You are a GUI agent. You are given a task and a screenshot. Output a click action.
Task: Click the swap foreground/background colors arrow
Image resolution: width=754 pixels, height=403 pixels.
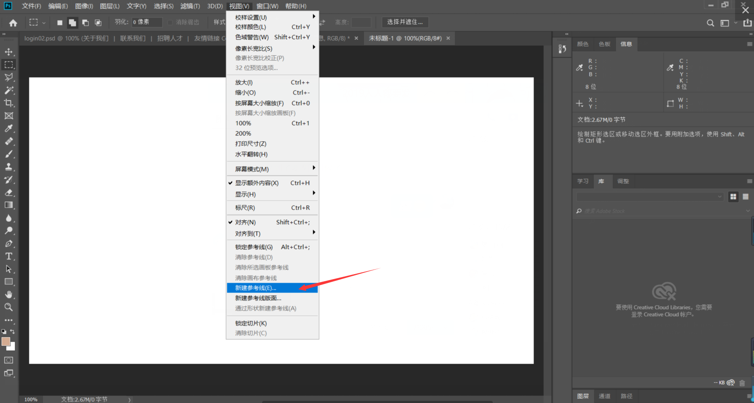point(12,331)
